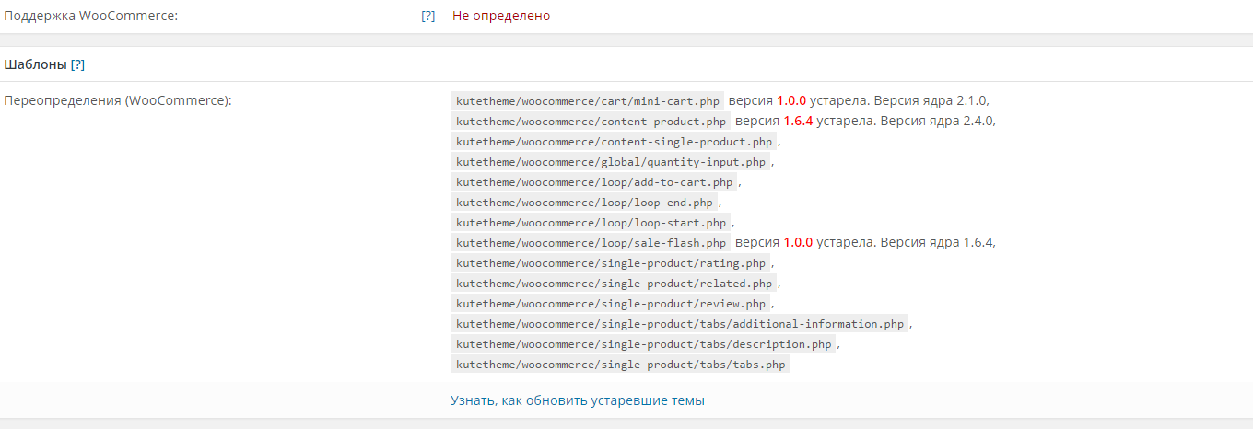Select the loop/loop-end.php template path
Image resolution: width=1253 pixels, height=429 pixels.
(584, 202)
